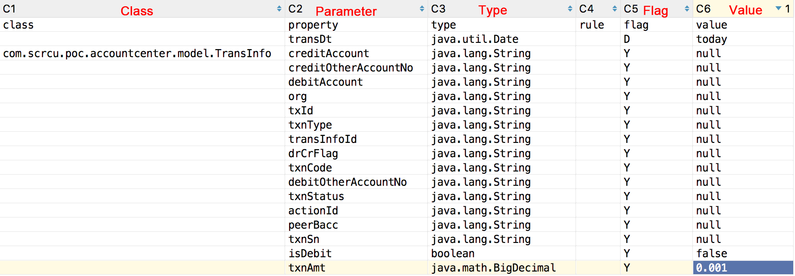
Task: Select the C3 column header
Action: [x=502, y=9]
